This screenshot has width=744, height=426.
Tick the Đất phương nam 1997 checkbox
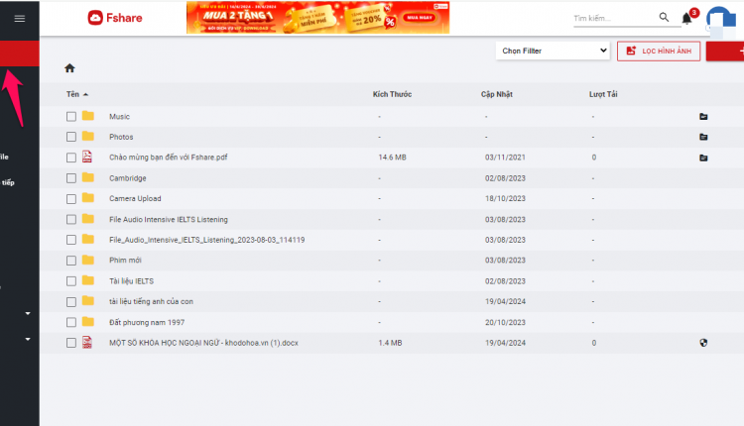click(71, 323)
